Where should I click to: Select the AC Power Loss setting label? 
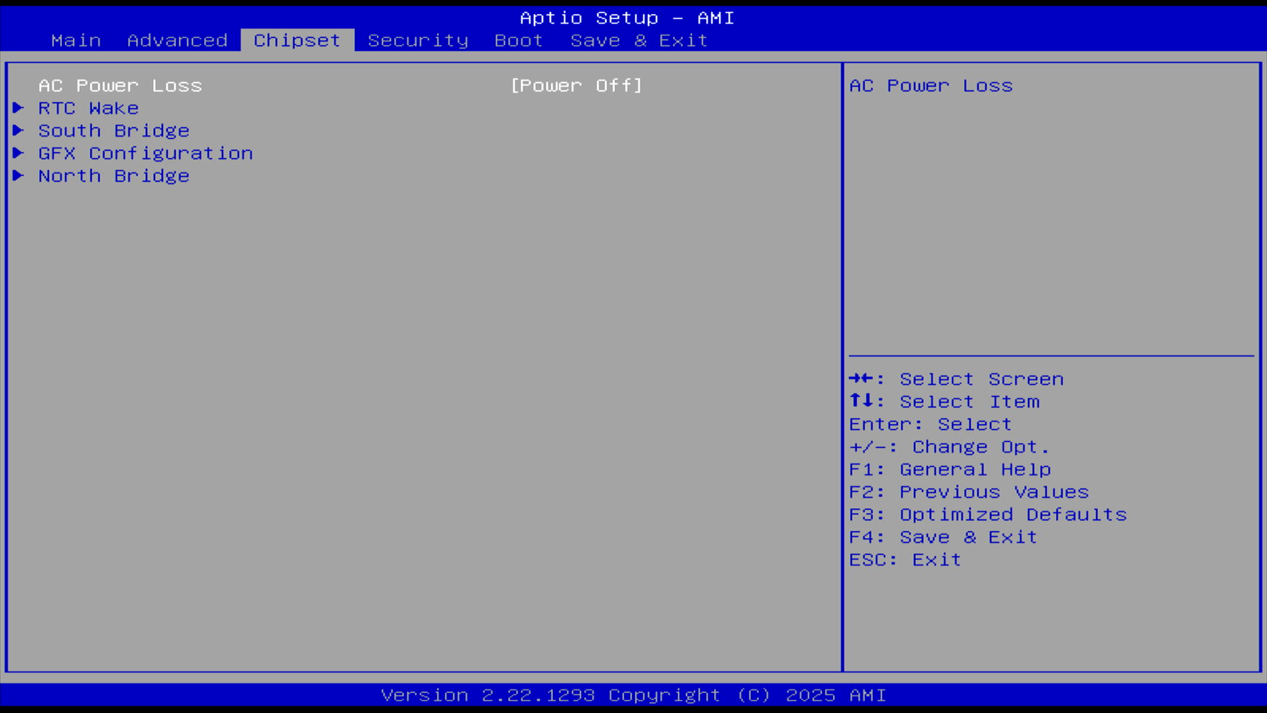pos(120,86)
